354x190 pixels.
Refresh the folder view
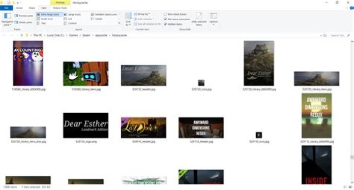pos(325,36)
